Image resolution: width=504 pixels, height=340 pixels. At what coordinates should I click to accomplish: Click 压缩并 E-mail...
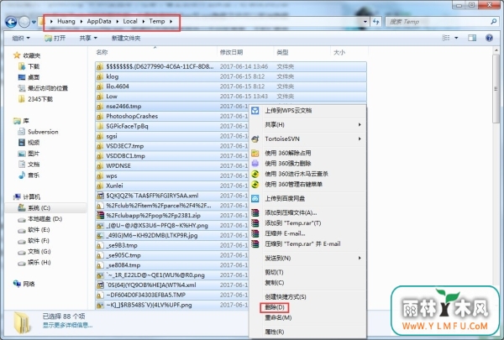(x=308, y=233)
